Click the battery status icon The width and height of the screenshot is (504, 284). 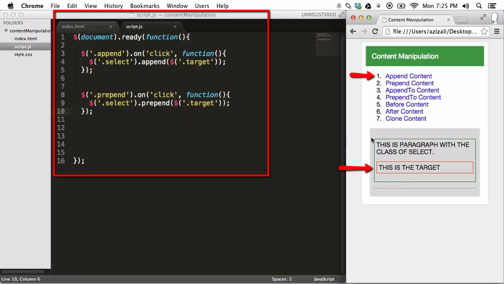(401, 6)
